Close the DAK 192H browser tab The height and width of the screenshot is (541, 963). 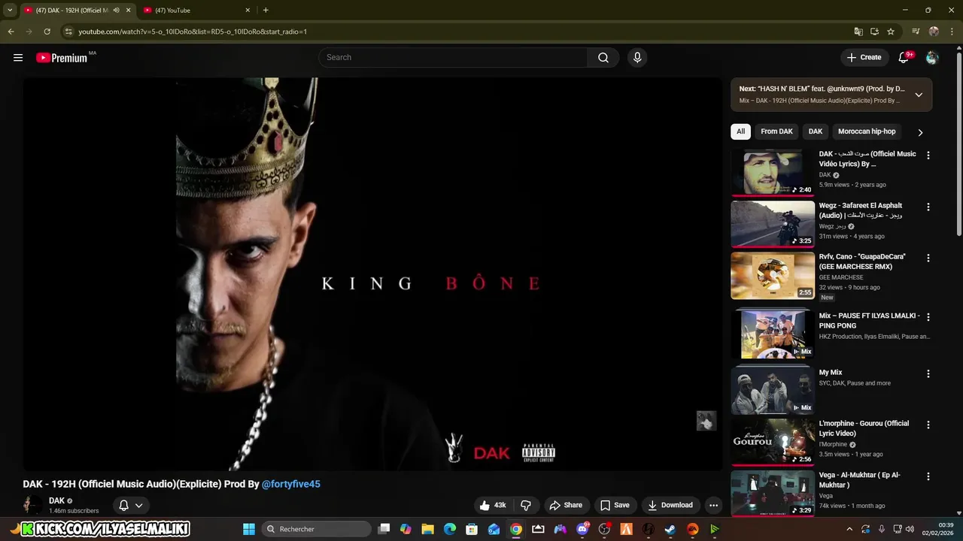pos(128,11)
